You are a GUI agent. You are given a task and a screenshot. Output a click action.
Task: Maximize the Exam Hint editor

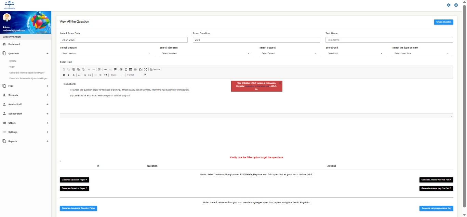click(146, 69)
